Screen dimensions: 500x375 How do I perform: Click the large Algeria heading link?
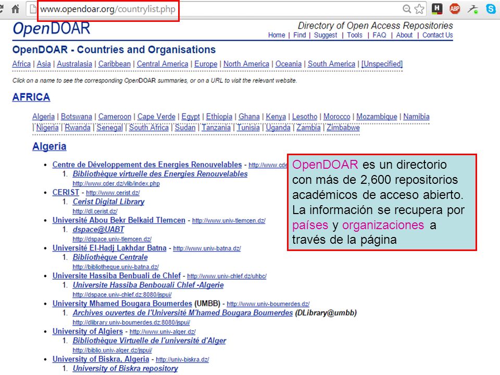click(x=49, y=146)
